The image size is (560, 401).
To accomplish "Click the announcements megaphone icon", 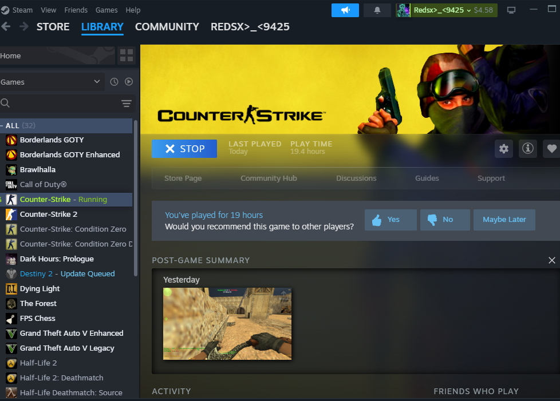I will [345, 10].
